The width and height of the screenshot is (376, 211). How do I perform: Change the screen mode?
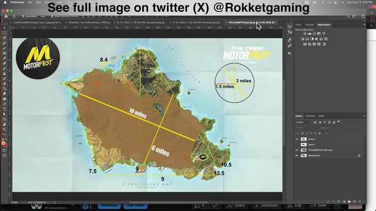[4, 155]
